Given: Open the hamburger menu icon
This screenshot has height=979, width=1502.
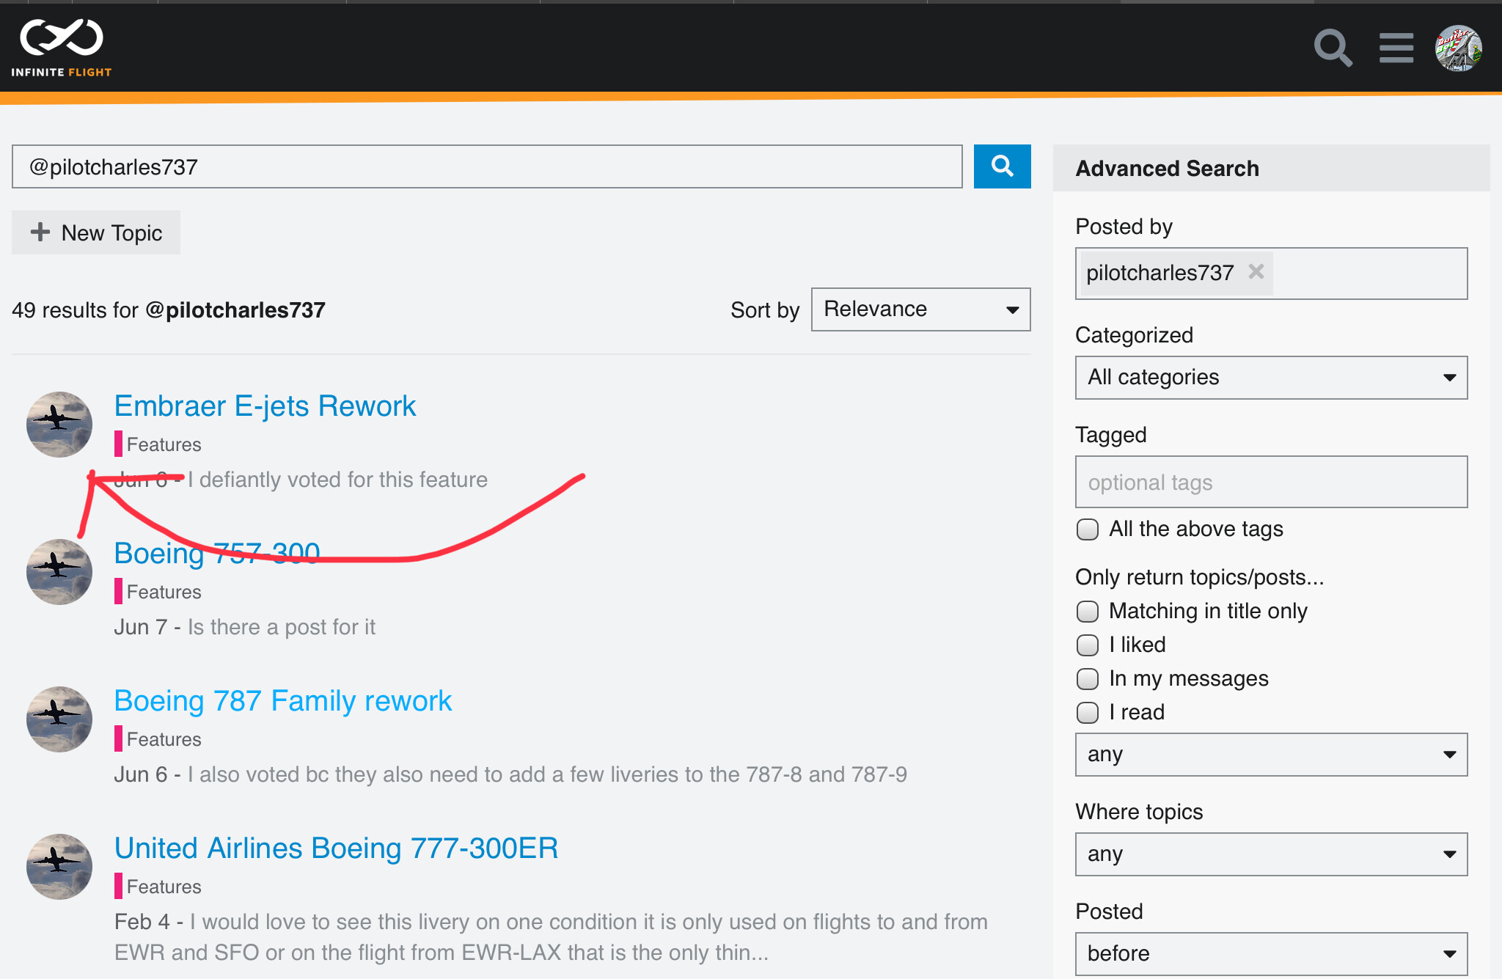Looking at the screenshot, I should [1396, 48].
